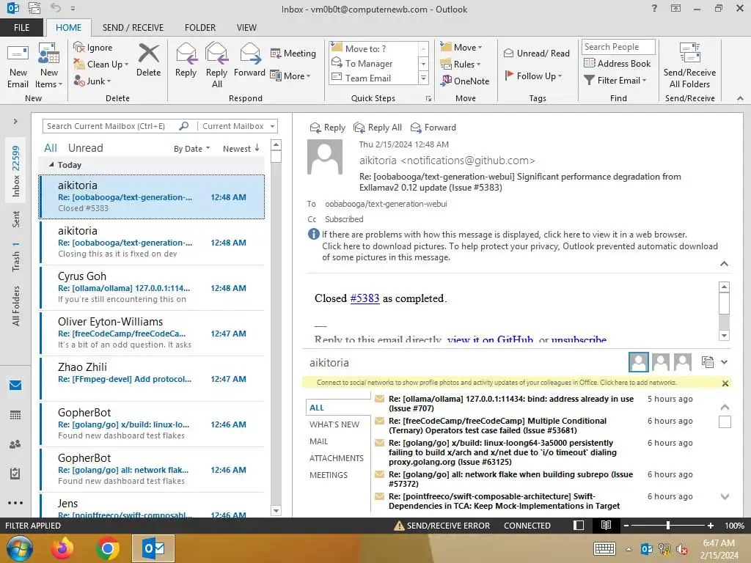Open By Date arrangement dropdown

coord(191,148)
